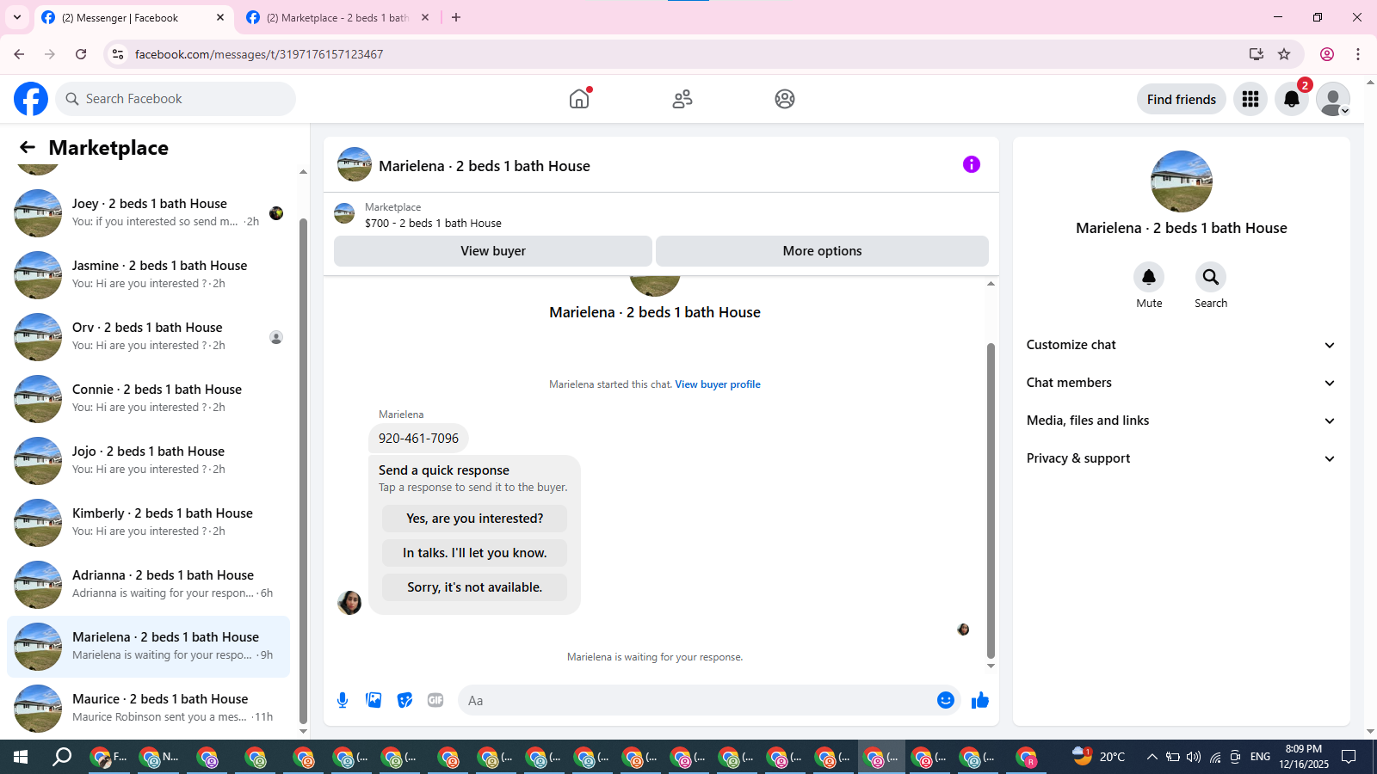Expand Customize chat section
Viewport: 1377px width, 774px height.
tap(1181, 345)
